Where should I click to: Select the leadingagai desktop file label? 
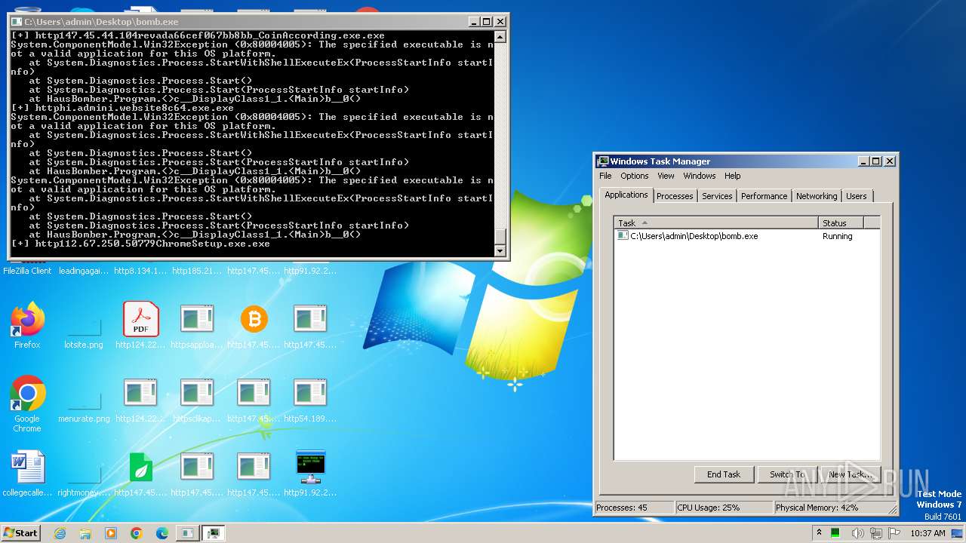point(84,271)
